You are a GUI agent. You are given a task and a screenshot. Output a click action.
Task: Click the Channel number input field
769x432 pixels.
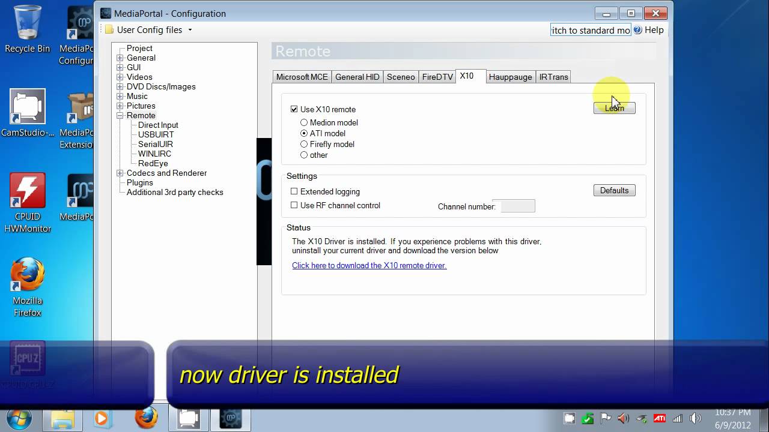click(x=518, y=206)
